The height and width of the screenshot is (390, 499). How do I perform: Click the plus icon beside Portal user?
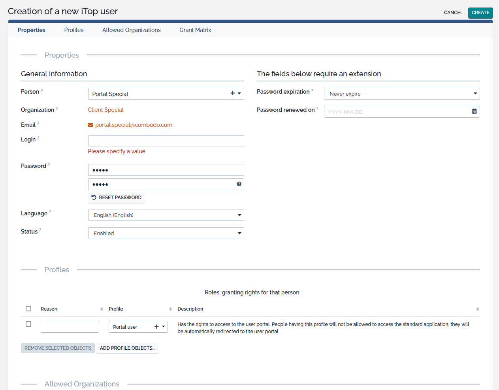click(156, 327)
